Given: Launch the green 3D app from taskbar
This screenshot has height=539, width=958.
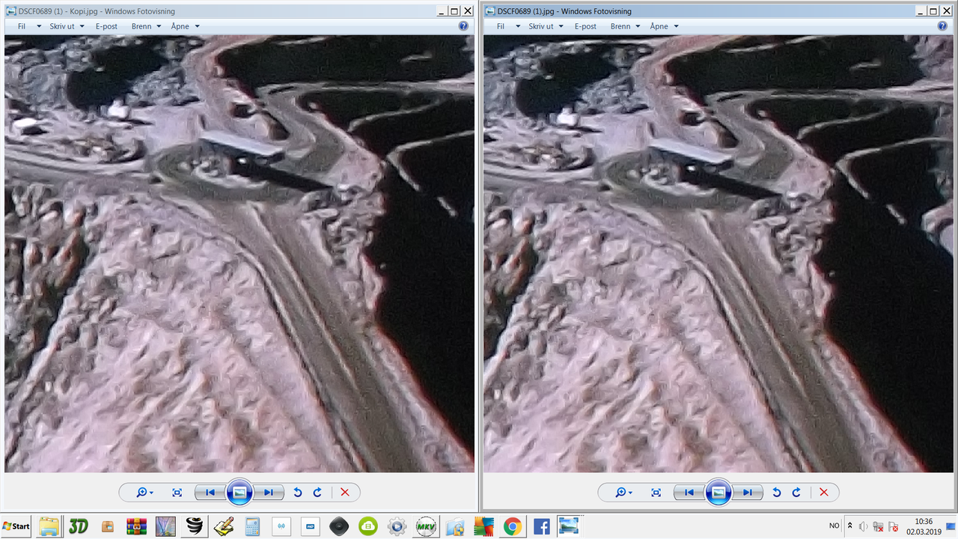Looking at the screenshot, I should (78, 526).
